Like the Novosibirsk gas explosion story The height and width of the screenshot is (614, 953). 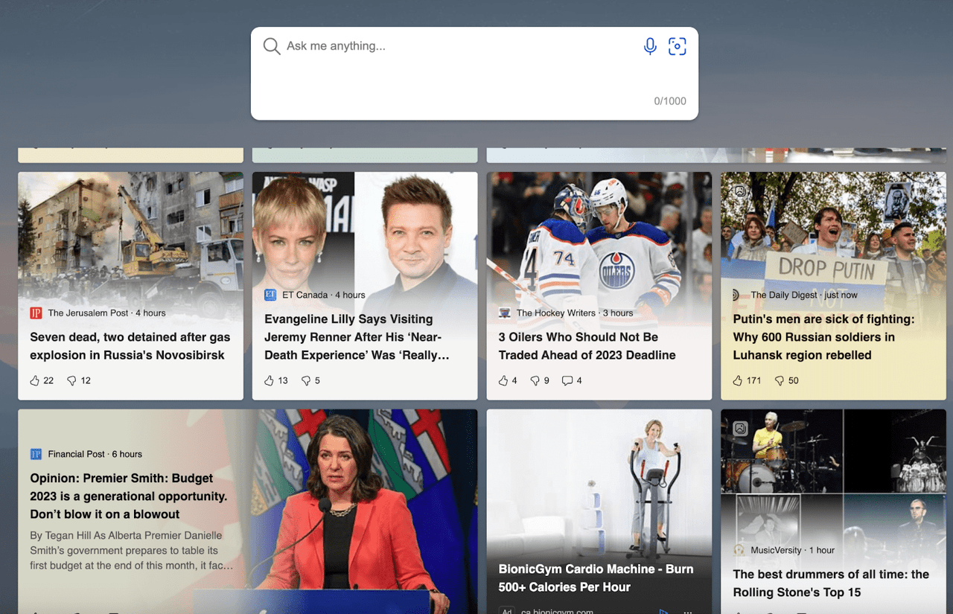pyautogui.click(x=35, y=380)
